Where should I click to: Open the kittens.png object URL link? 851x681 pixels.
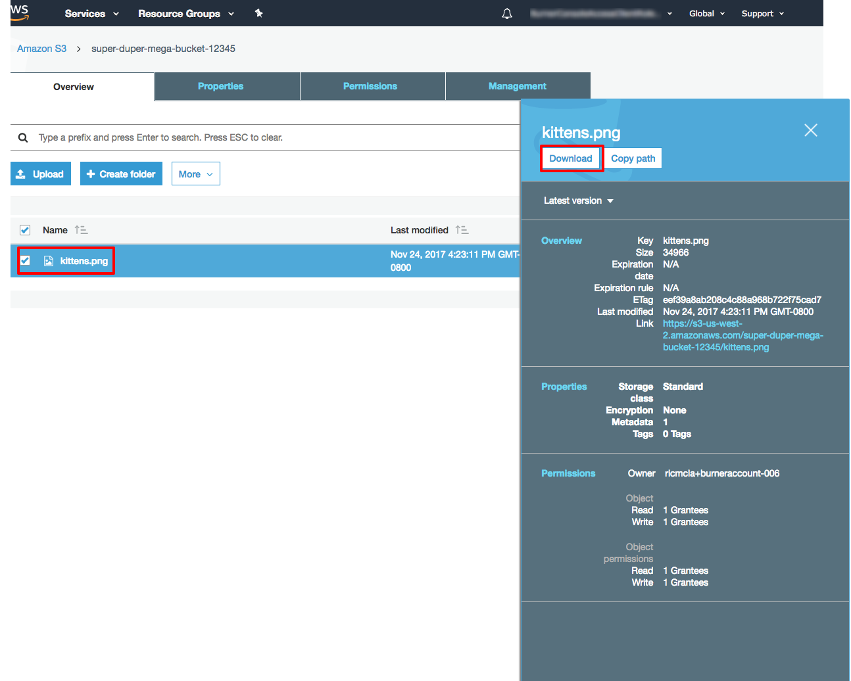point(742,335)
